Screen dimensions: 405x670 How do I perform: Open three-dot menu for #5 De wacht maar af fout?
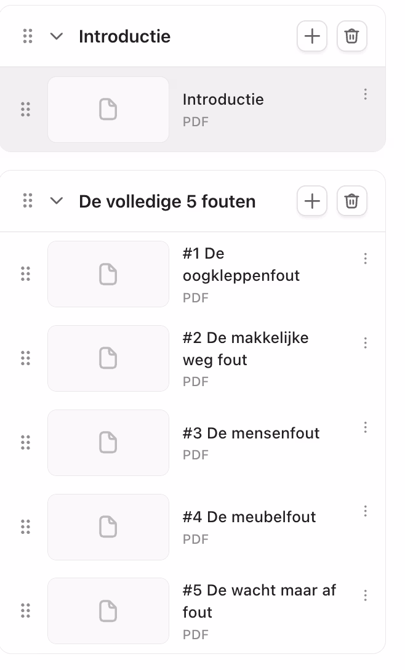(366, 595)
